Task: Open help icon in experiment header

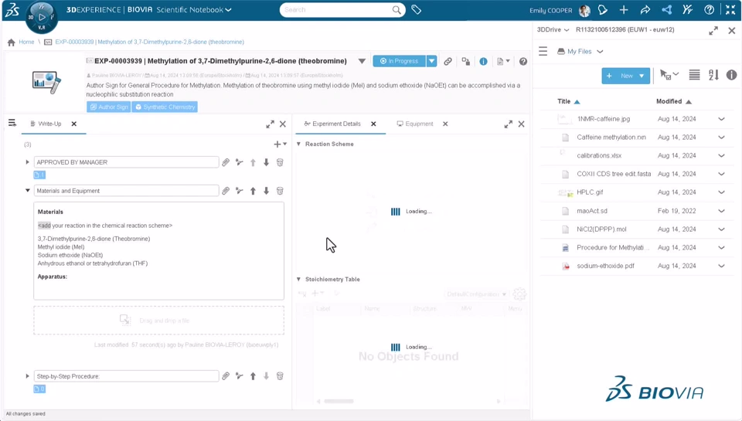Action: tap(523, 62)
